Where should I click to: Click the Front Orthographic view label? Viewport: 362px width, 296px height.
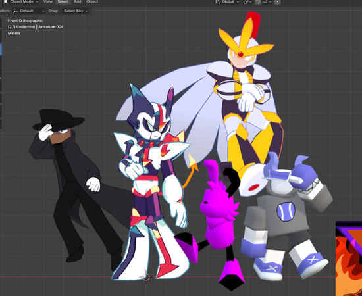[x=26, y=21]
